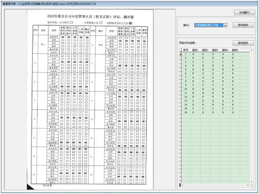Click the grid horizontal scroll right arrow
This screenshot has height=194, width=259.
(x=248, y=185)
